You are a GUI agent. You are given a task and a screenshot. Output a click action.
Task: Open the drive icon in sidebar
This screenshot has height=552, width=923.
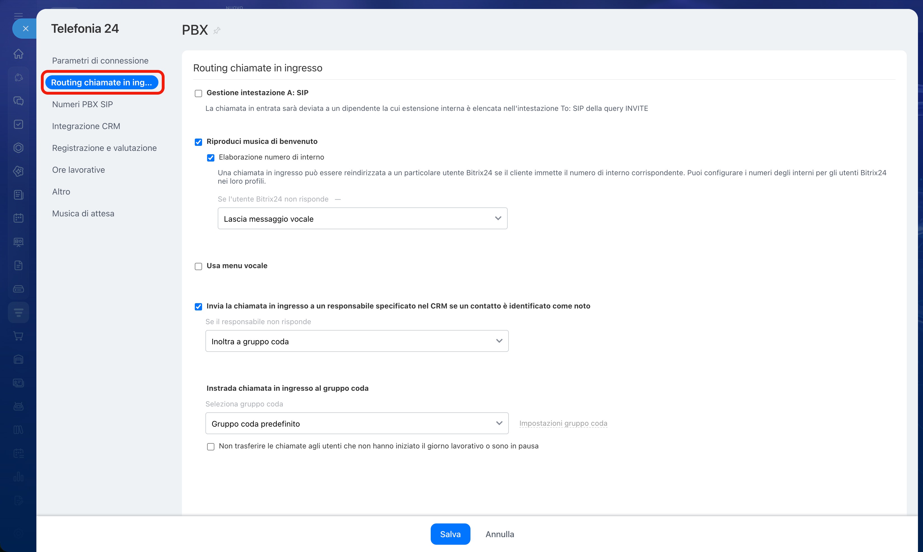(x=18, y=289)
